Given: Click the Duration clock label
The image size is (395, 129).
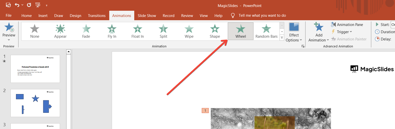Looking at the screenshot, I should pyautogui.click(x=385, y=32).
